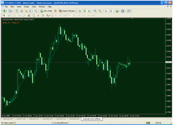This screenshot has height=125, width=173.
Task: Open the File menu
Action: [x=6, y=7]
